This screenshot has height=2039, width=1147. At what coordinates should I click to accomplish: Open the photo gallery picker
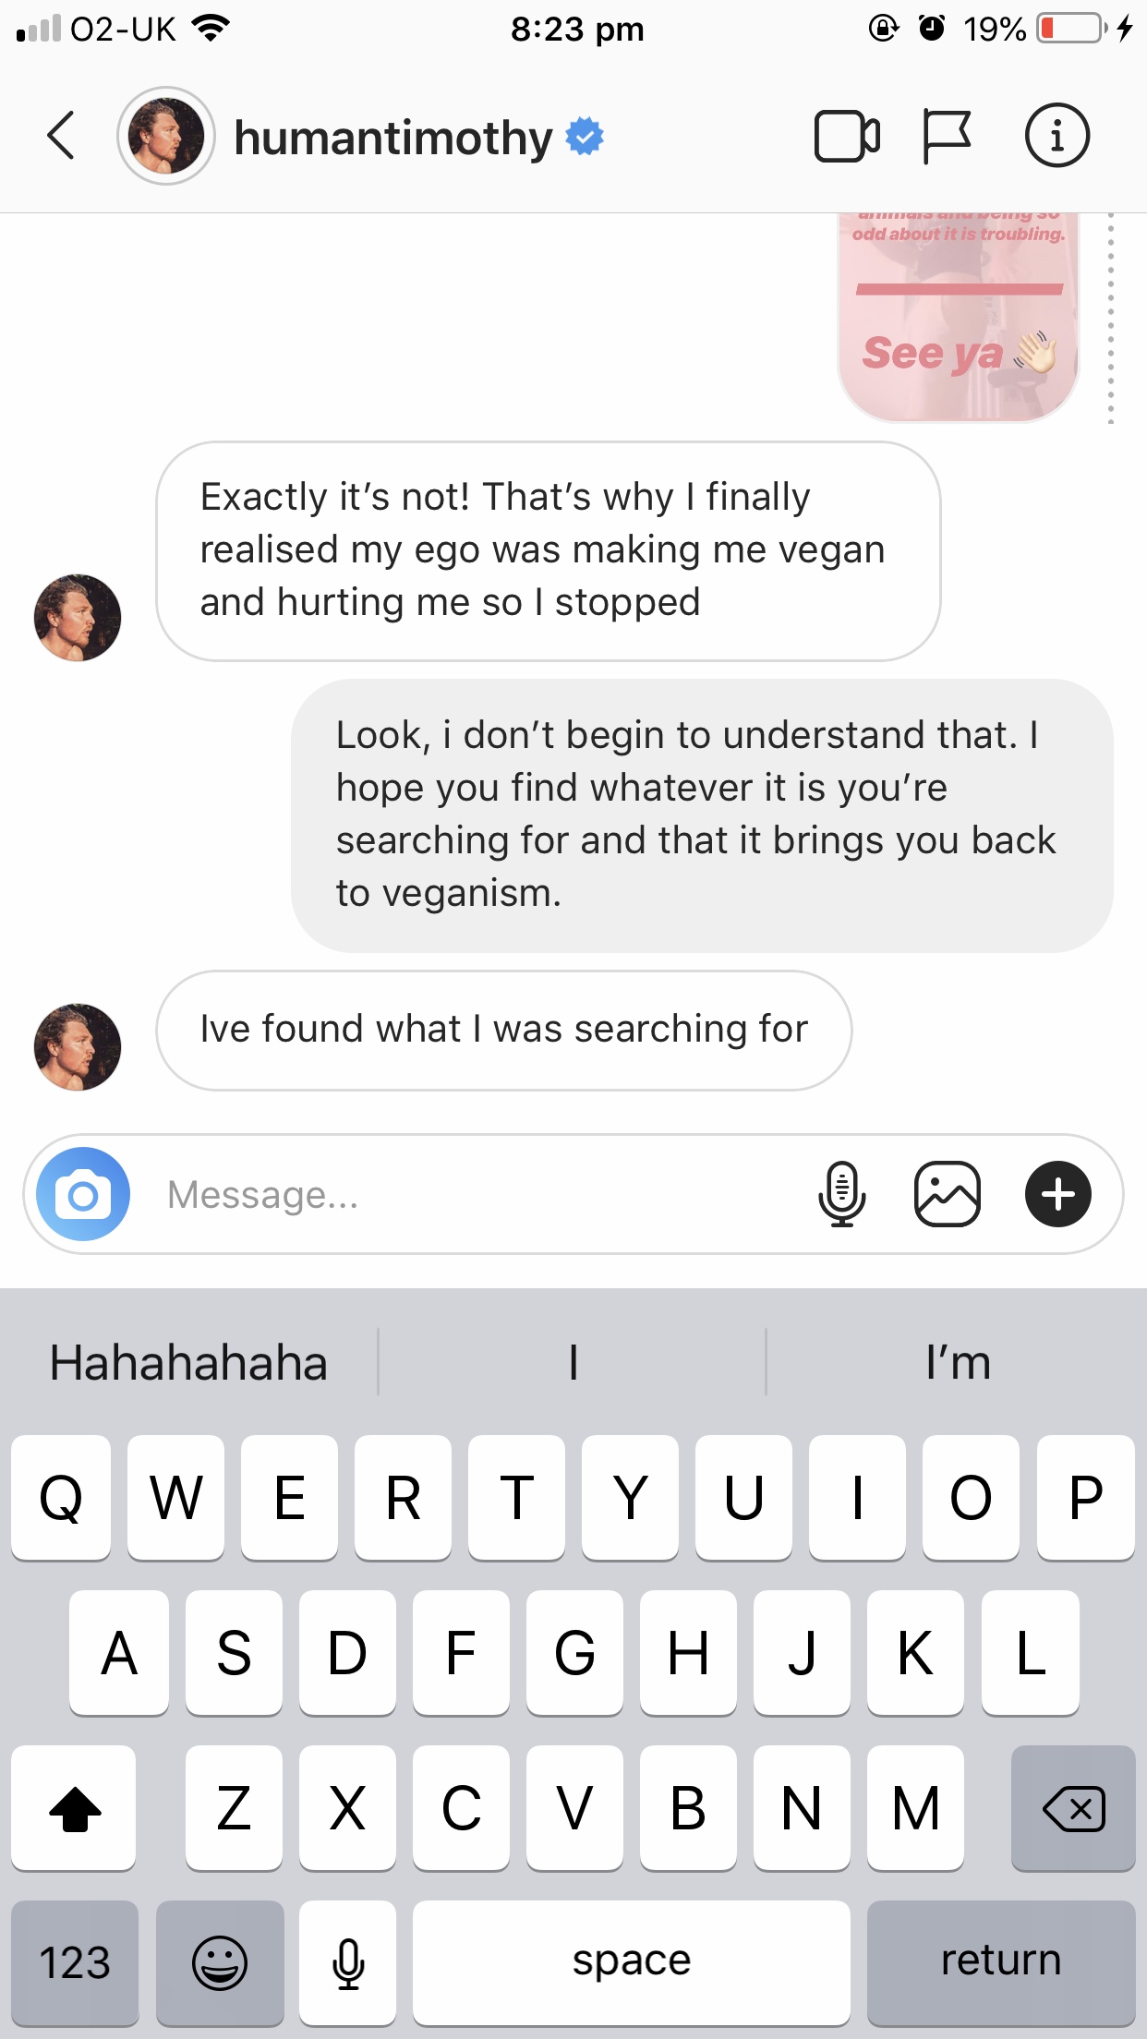pos(947,1194)
